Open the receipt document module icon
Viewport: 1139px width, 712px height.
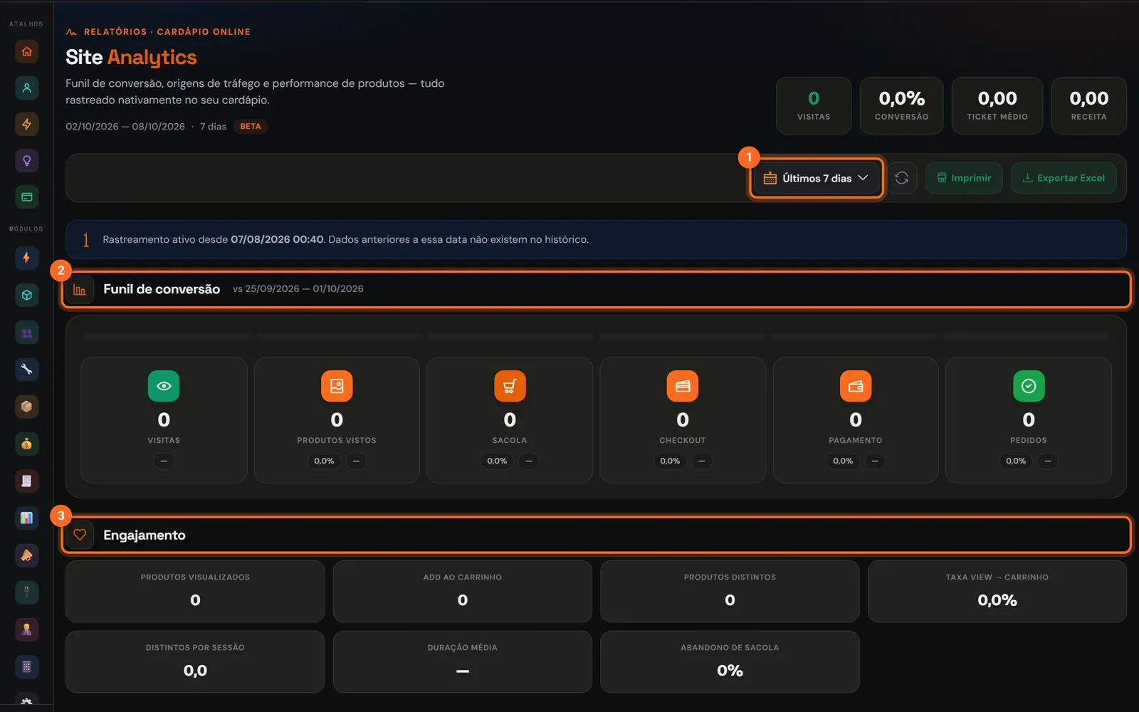tap(26, 481)
